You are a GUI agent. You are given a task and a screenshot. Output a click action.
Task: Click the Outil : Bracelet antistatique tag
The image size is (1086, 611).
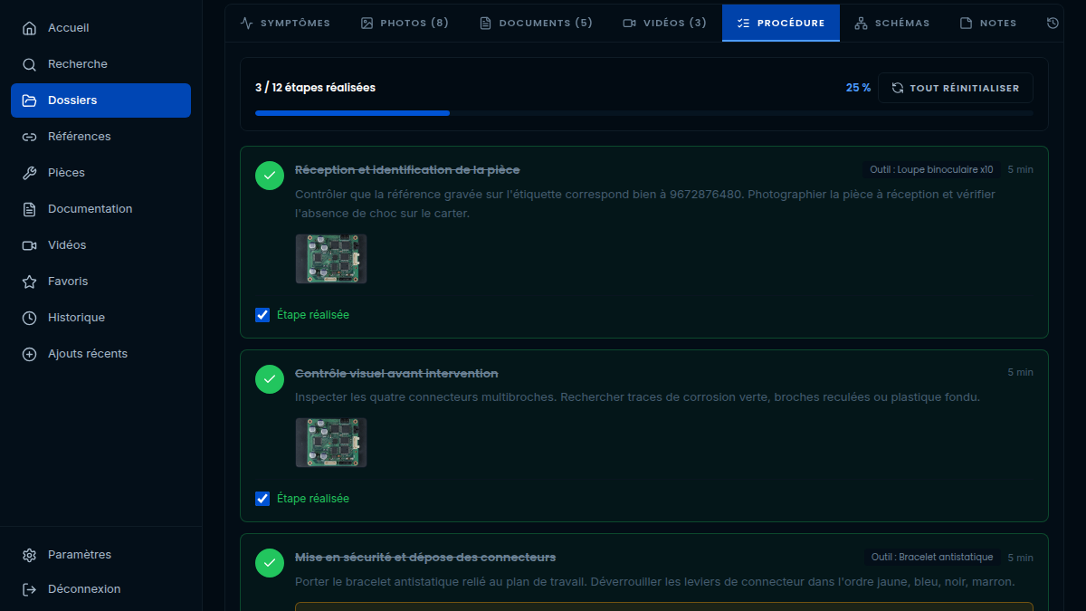pyautogui.click(x=932, y=557)
